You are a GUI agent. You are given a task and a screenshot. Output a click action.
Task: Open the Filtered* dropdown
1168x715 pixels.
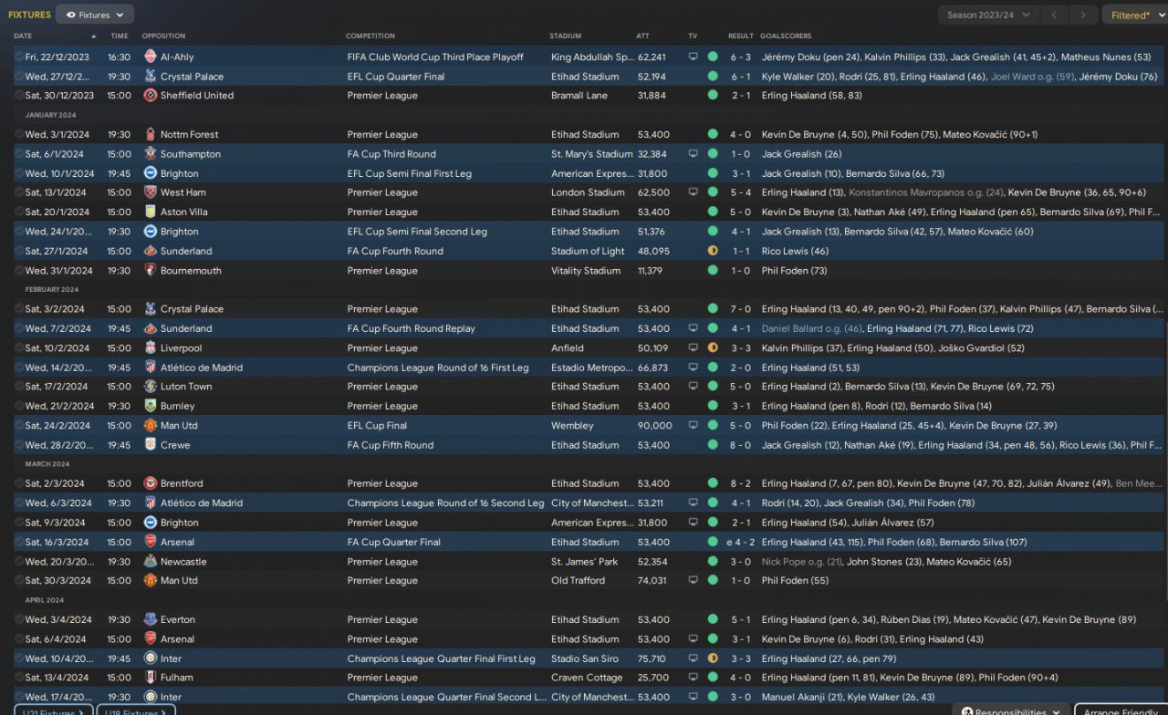(1134, 15)
